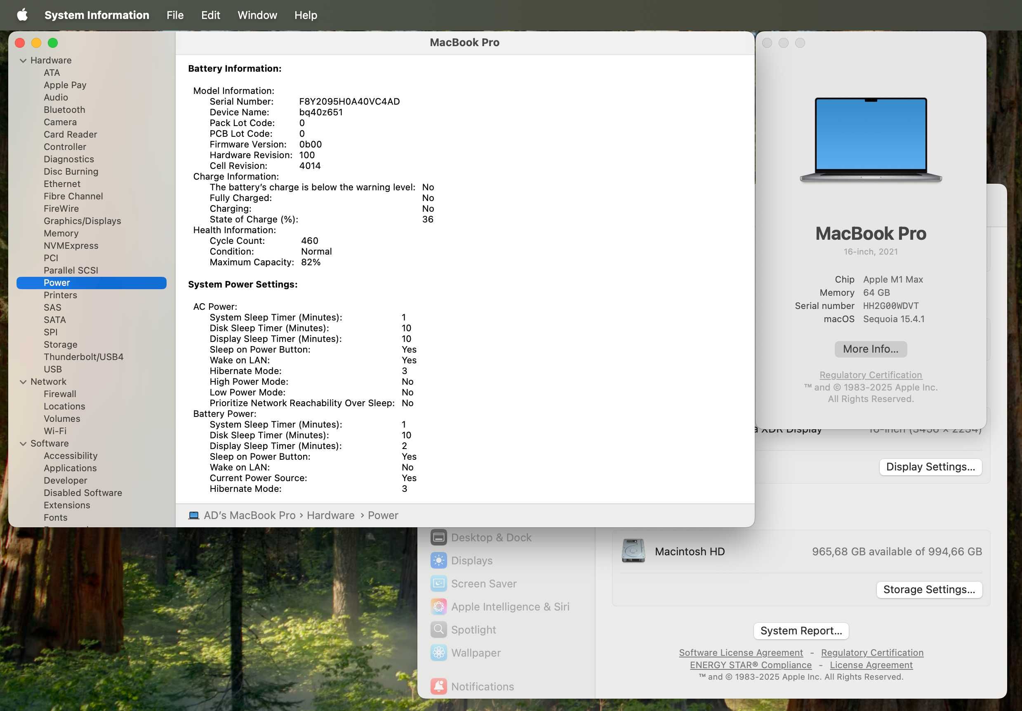Screen dimensions: 1022x711
Task: Open the Software License Agreement link
Action: click(741, 653)
